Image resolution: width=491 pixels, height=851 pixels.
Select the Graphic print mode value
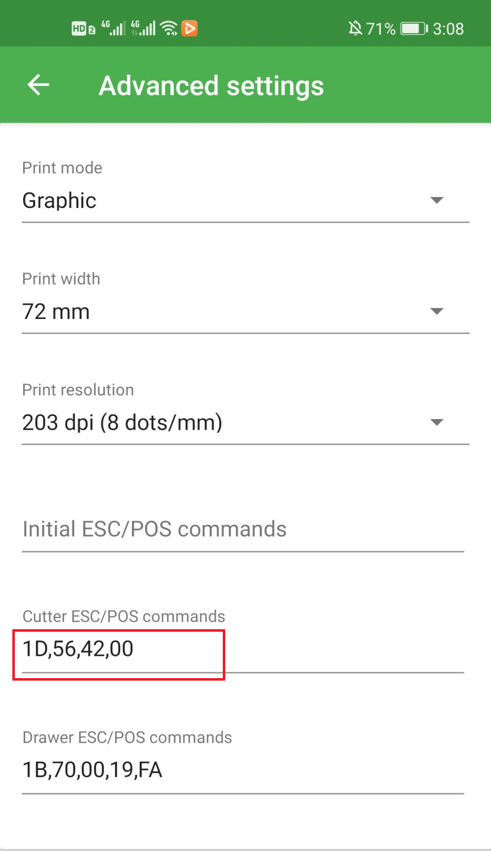(59, 201)
